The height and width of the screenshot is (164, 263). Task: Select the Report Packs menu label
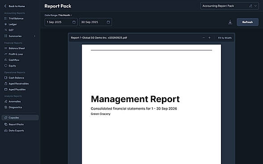point(16,124)
